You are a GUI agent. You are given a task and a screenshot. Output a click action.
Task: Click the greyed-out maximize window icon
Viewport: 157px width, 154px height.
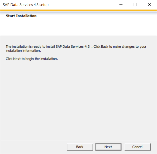click(x=135, y=5)
